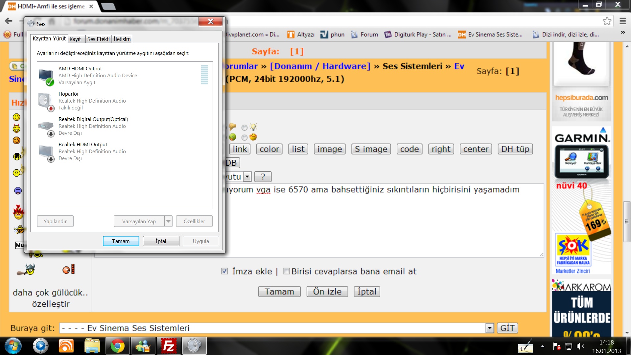
Task: Open new Chrome tab
Action: (108, 6)
